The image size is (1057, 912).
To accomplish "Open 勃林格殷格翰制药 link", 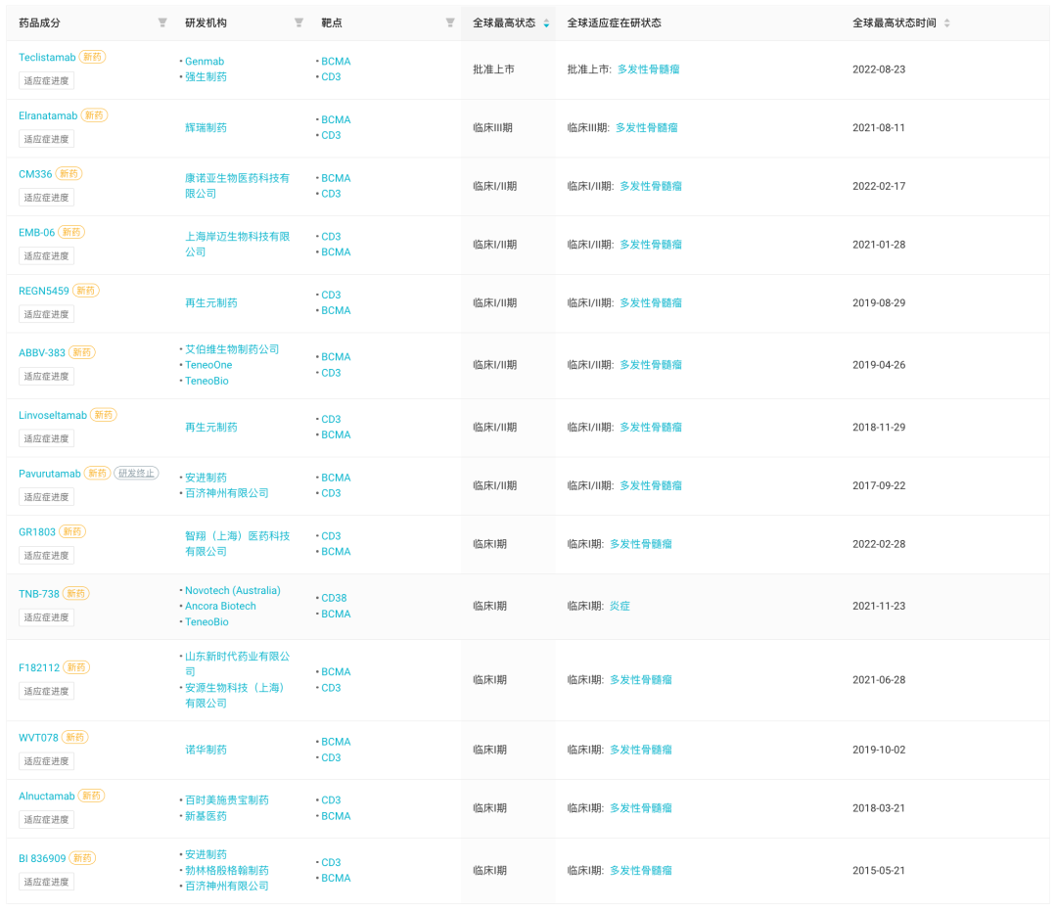I will click(227, 870).
